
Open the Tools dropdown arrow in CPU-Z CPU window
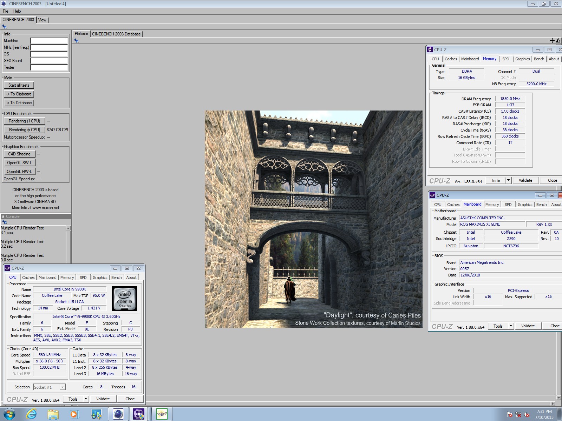pyautogui.click(x=86, y=399)
